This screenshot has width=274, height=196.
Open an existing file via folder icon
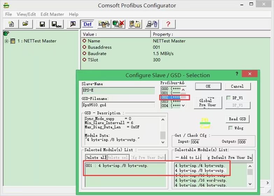coord(26,24)
